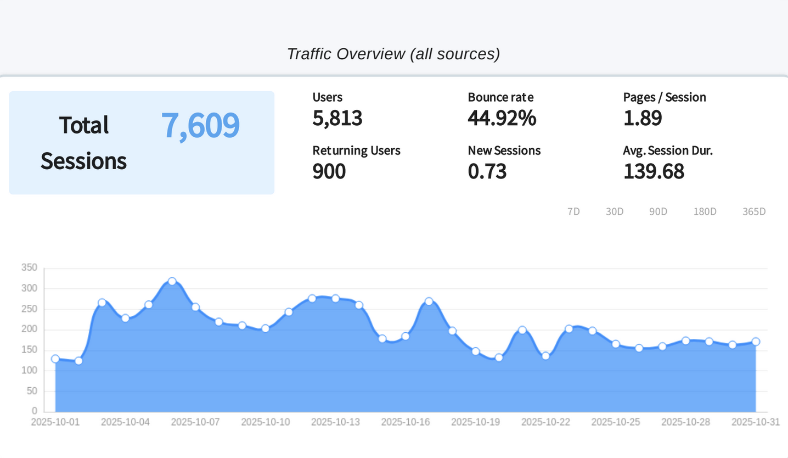Select the data point for 2025-10-01
The height and width of the screenshot is (458, 788).
point(55,359)
